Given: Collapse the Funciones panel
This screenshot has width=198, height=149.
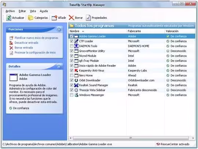Looking at the screenshot, I should click(59, 29).
